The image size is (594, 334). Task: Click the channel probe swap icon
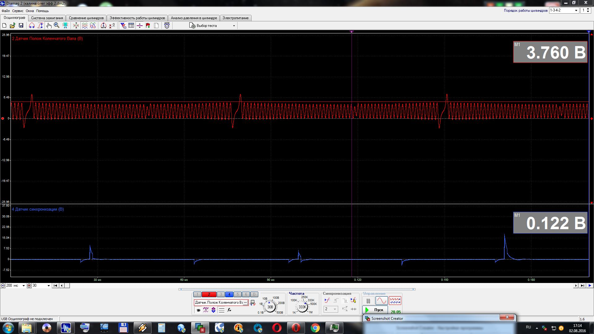(253, 303)
